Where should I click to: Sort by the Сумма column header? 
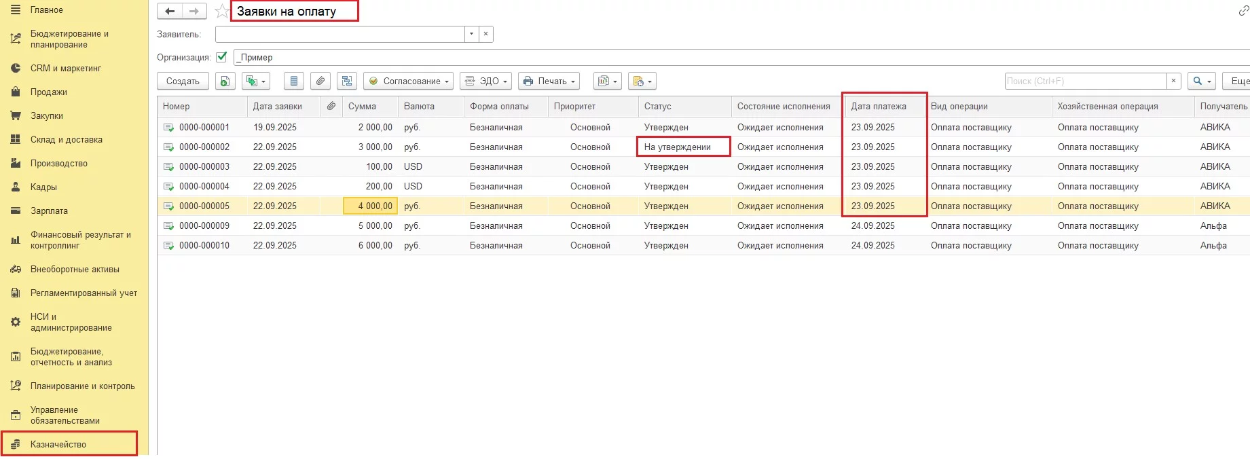(x=371, y=106)
